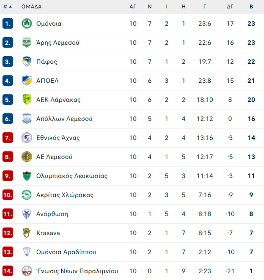Image resolution: width=264 pixels, height=280 pixels.
Task: Click the Ακρίτας Χλώρακας team logo
Action: (27, 195)
